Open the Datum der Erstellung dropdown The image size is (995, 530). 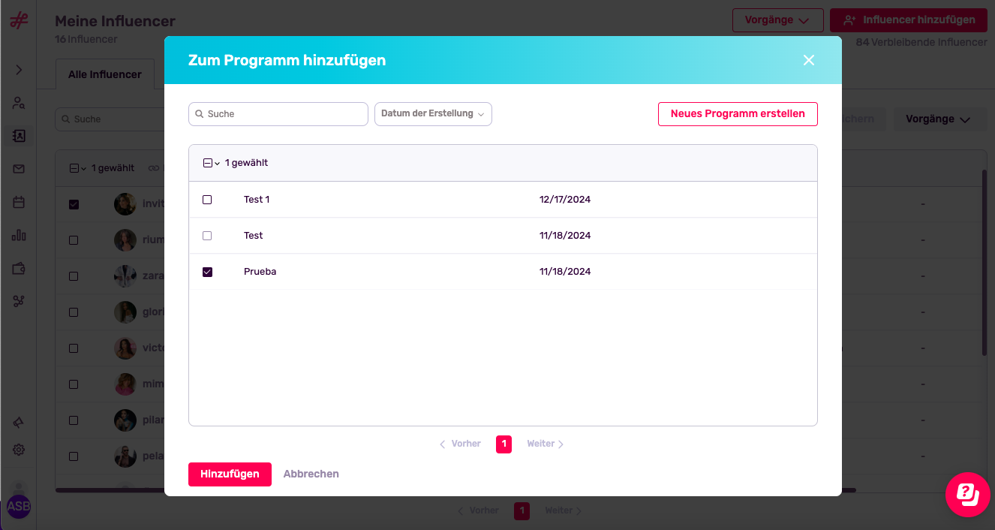point(433,114)
